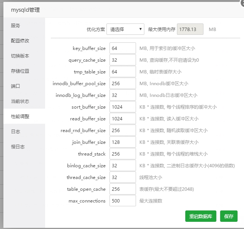244x229 pixels.
Task: Click description '读入缓冲区大小'
Action: coord(183,119)
